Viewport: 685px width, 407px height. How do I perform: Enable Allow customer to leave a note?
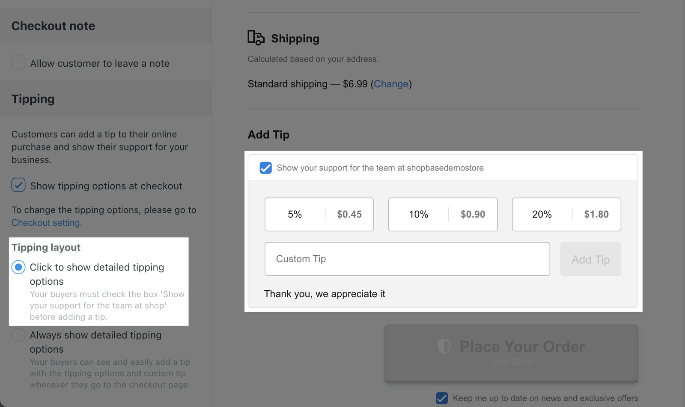tap(18, 63)
